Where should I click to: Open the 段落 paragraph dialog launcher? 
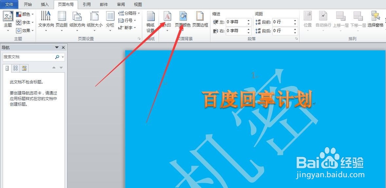pos(296,39)
